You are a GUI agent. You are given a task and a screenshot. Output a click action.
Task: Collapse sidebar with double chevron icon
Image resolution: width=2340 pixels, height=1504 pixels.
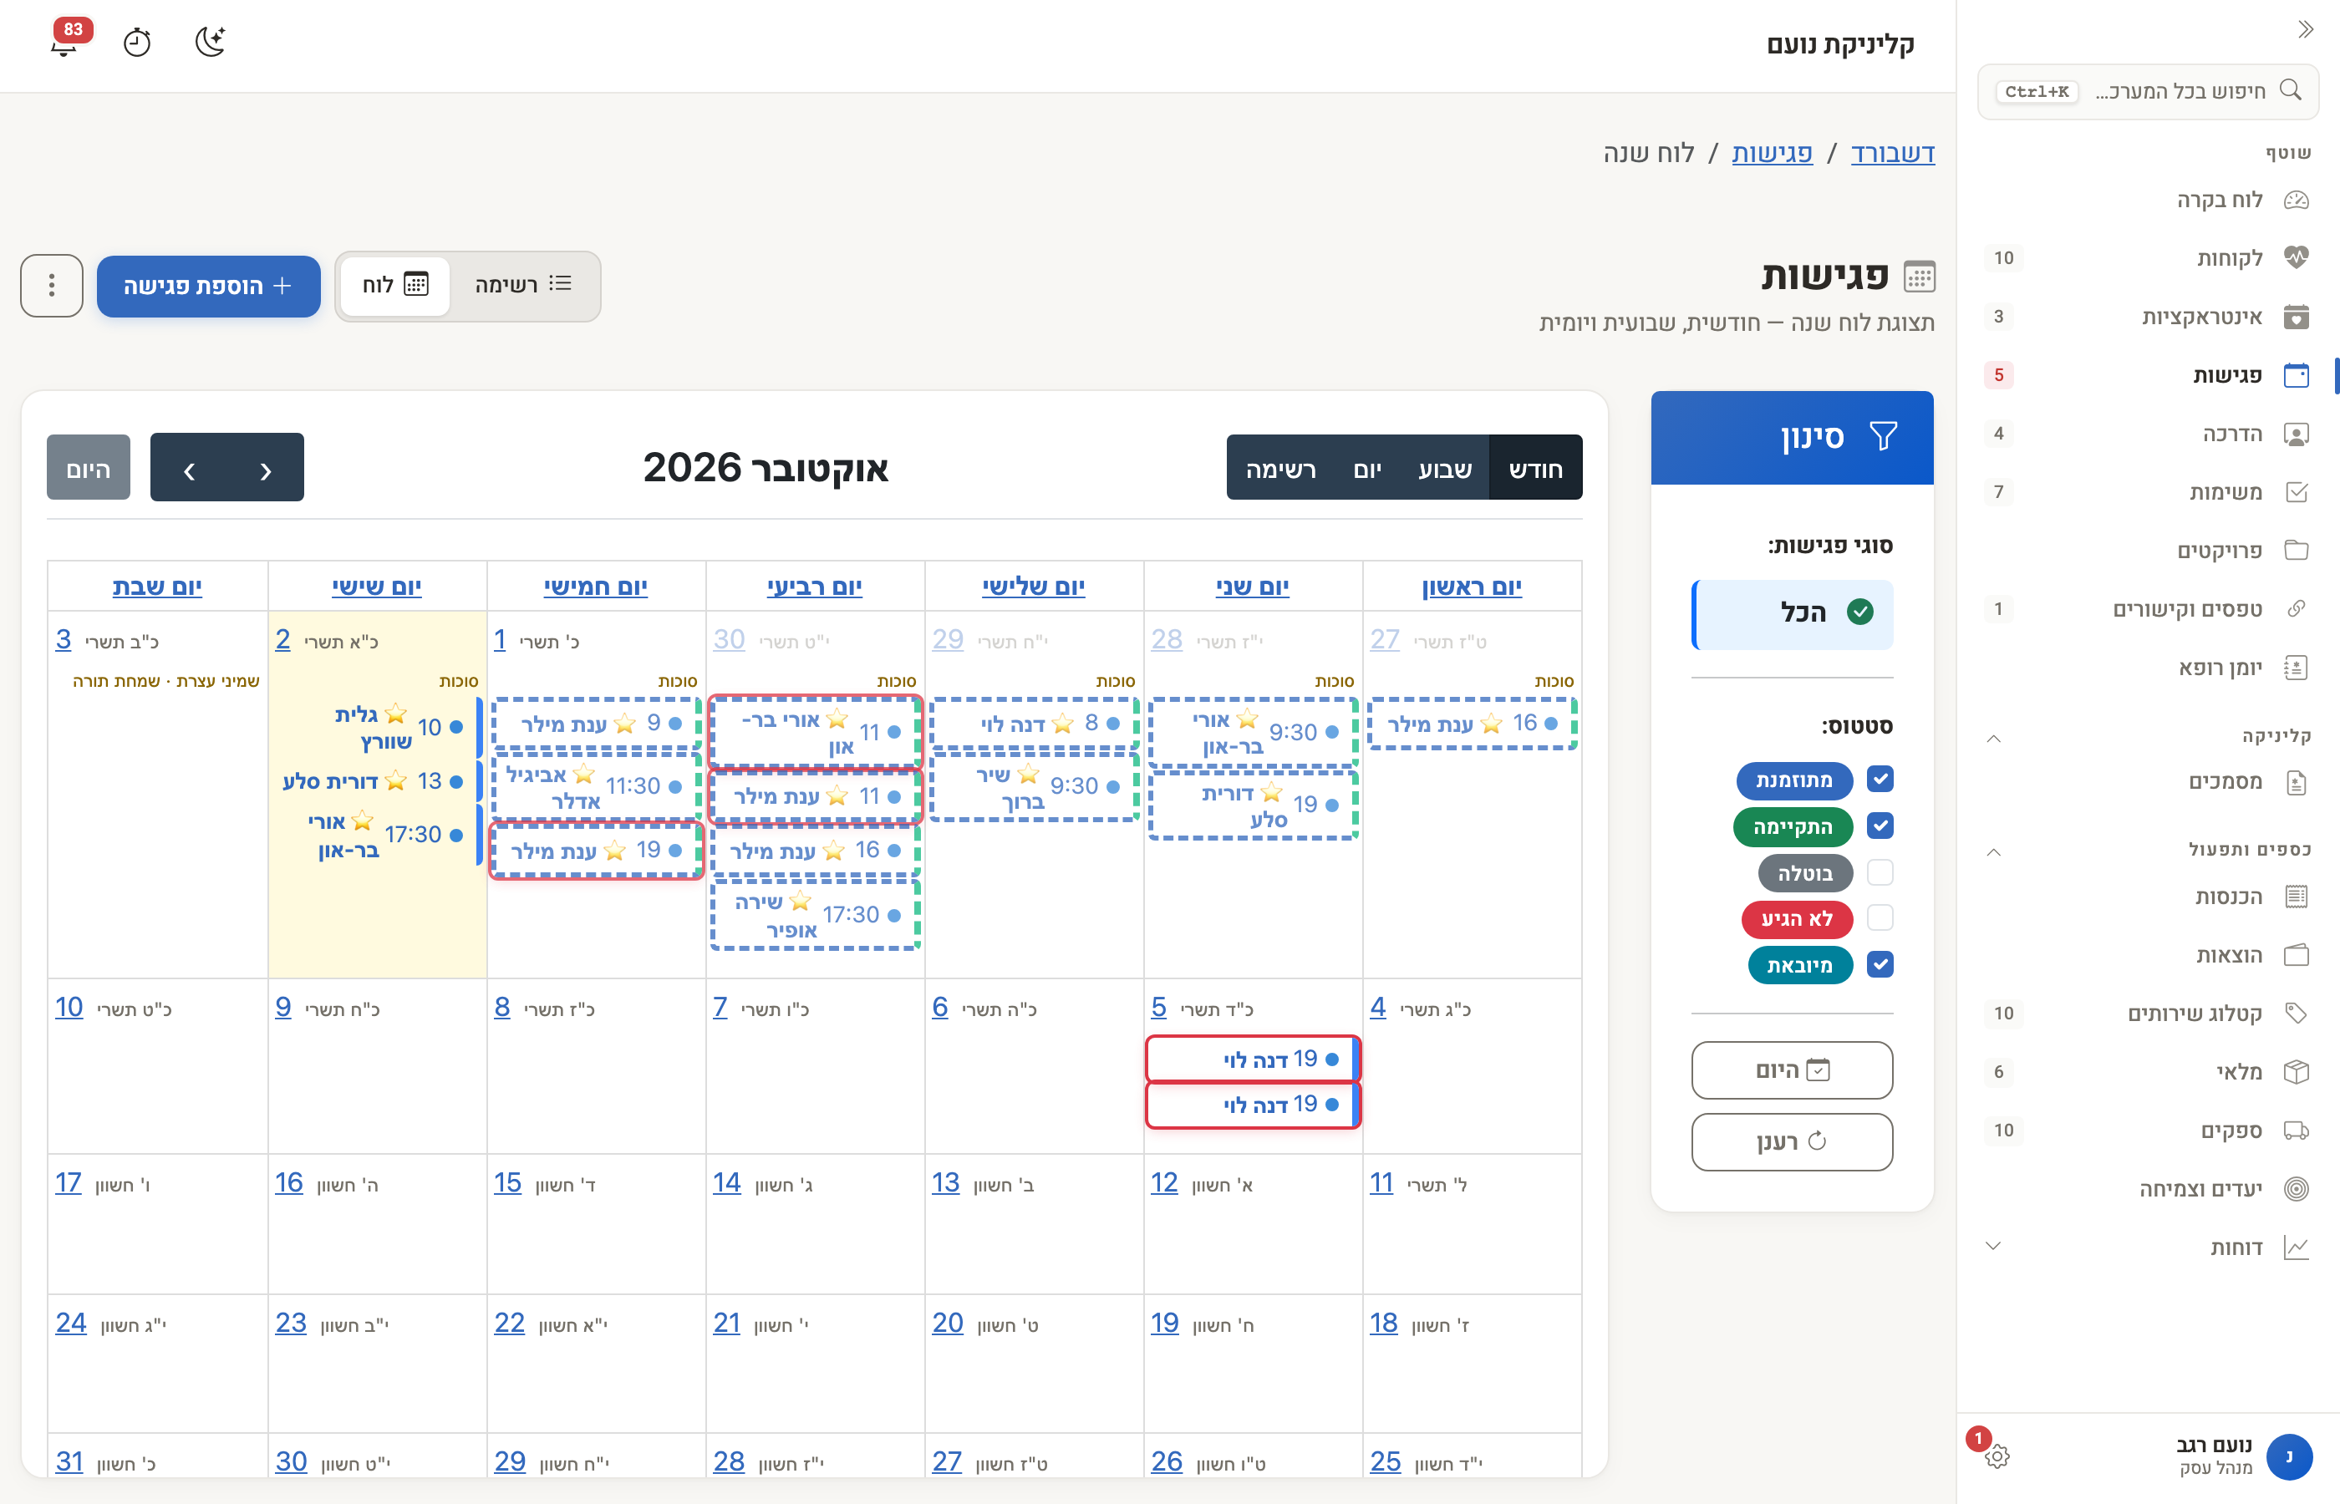(x=2306, y=29)
